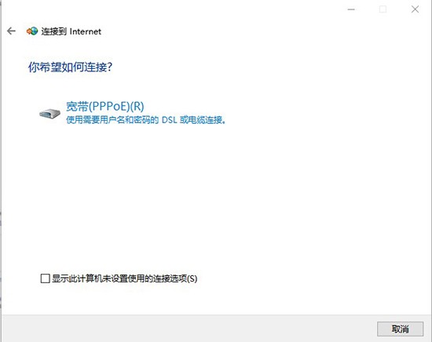Click the 你希望如何连接? heading
This screenshot has height=342, width=432.
[70, 67]
